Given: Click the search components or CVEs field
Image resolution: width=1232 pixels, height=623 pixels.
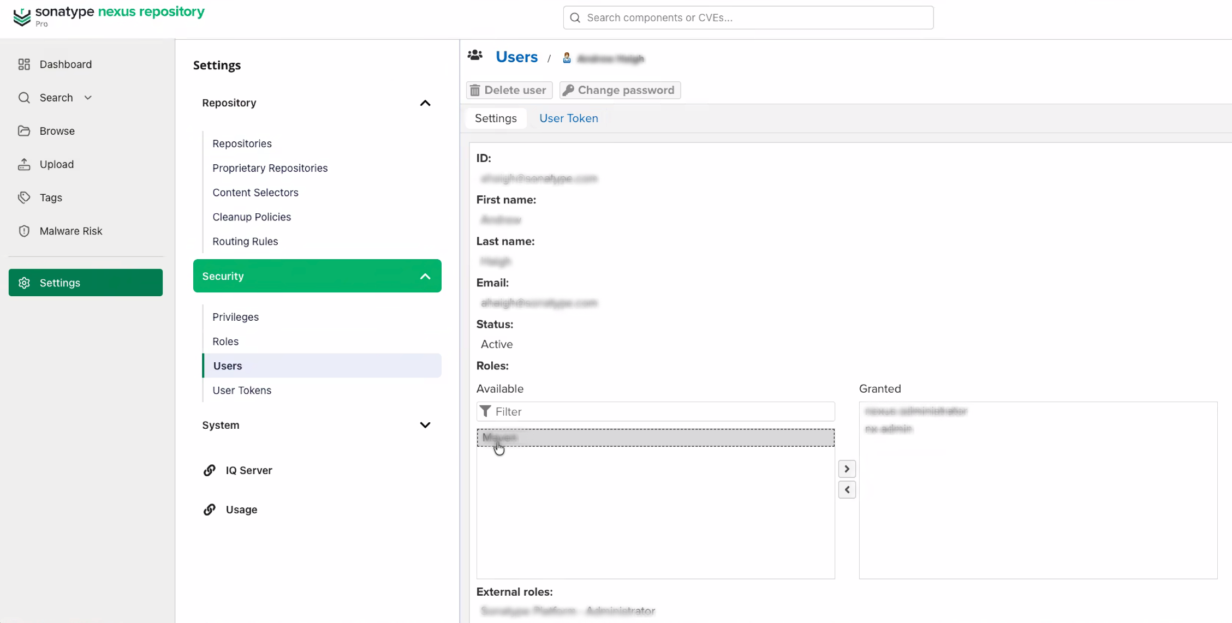Looking at the screenshot, I should click(x=748, y=17).
